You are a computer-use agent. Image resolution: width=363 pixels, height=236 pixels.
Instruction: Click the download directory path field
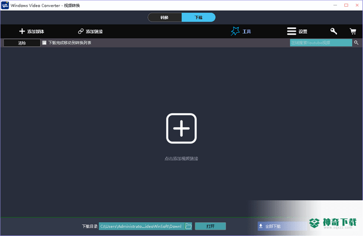tap(142, 226)
